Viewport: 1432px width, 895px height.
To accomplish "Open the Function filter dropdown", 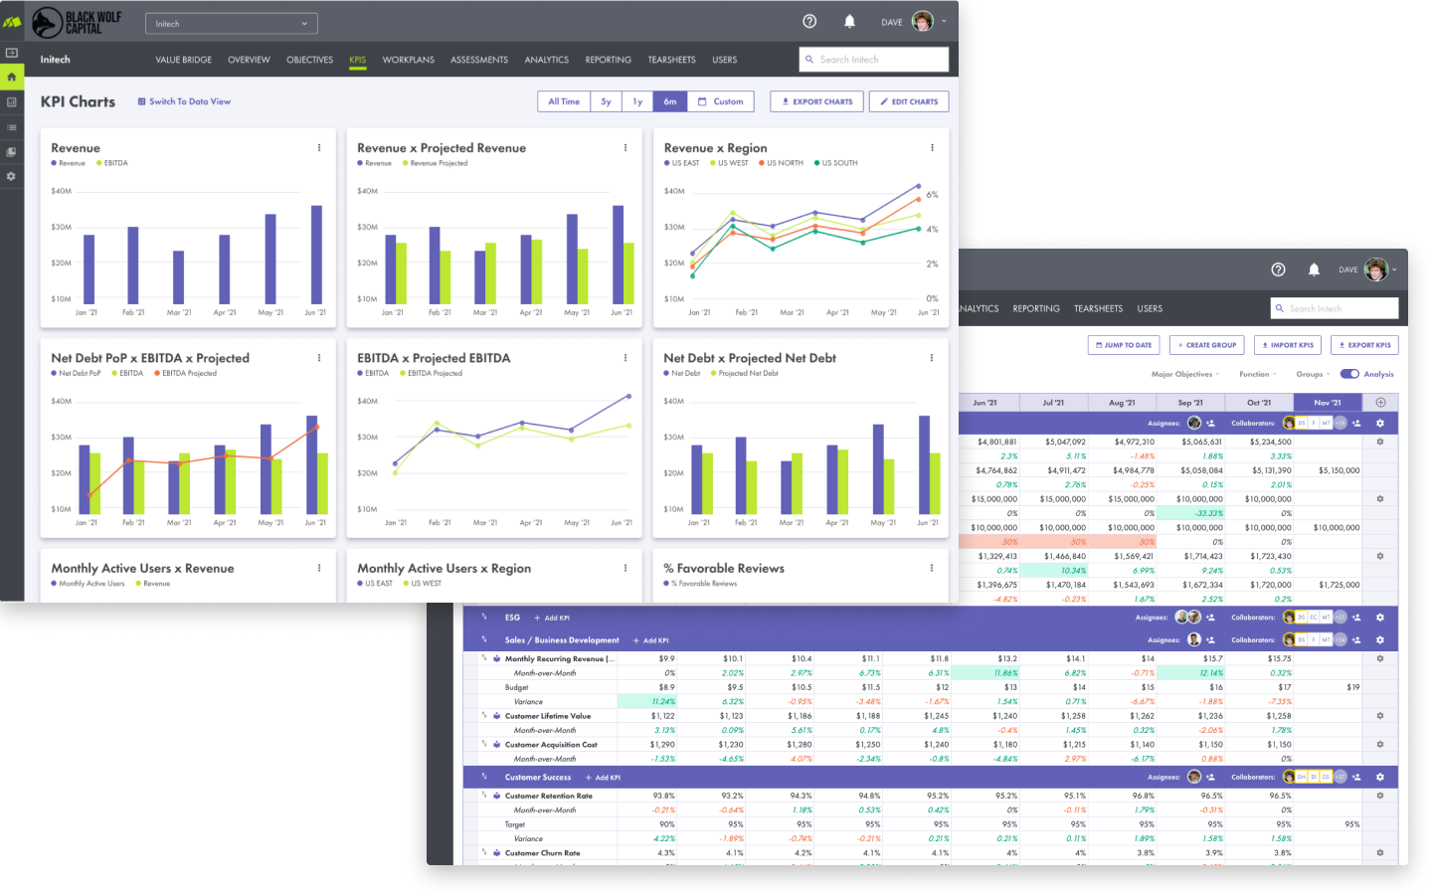I will coord(1258,374).
